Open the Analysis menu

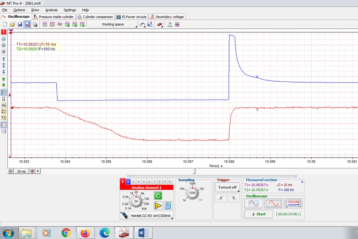pos(51,10)
